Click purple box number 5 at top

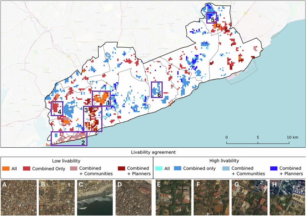point(212,18)
